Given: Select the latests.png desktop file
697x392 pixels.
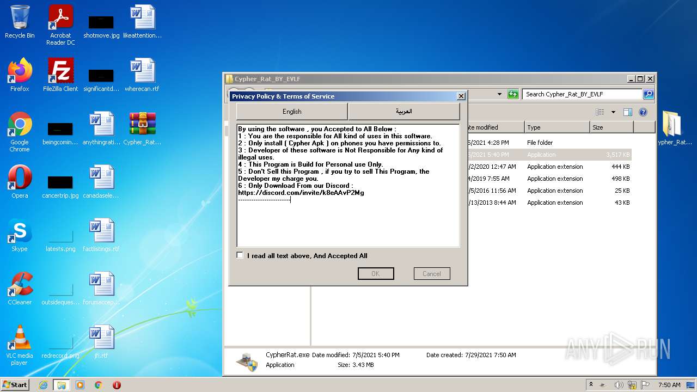Looking at the screenshot, I should (60, 240).
